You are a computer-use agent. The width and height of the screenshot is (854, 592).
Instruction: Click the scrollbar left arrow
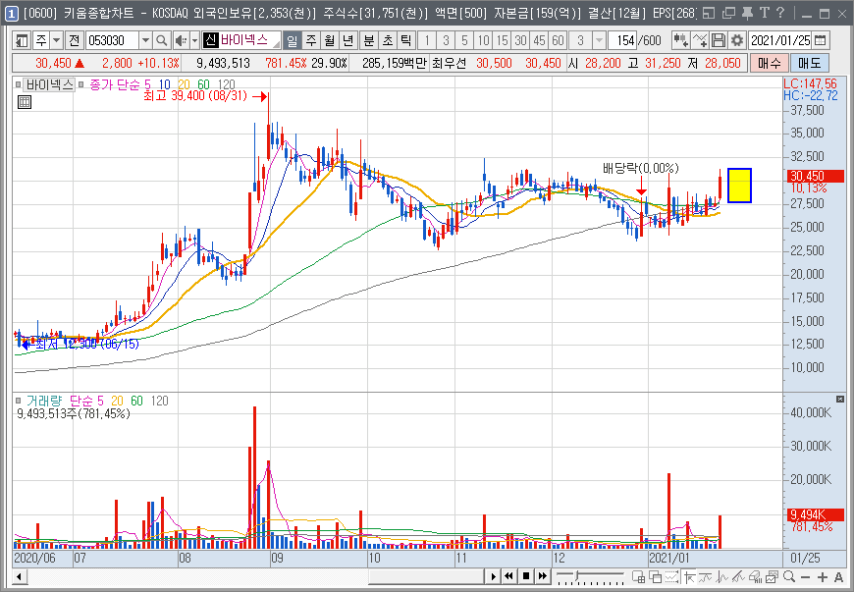pyautogui.click(x=19, y=576)
